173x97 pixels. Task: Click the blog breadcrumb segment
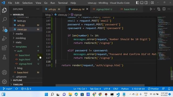(x=48, y=15)
